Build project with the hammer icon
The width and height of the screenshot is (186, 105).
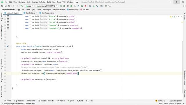(x=22, y=6)
